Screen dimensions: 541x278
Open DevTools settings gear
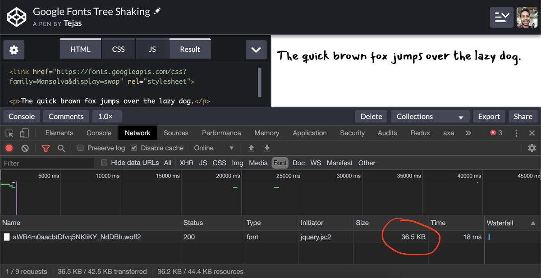pyautogui.click(x=532, y=148)
